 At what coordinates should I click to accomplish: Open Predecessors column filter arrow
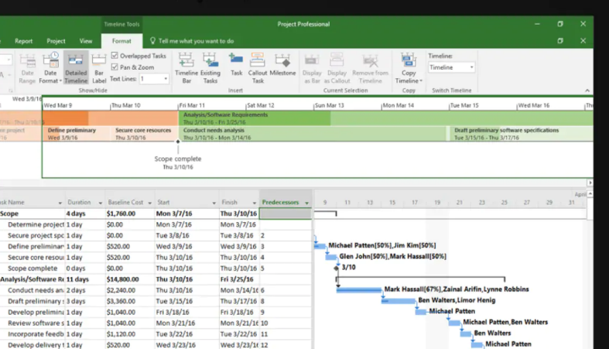pos(307,203)
